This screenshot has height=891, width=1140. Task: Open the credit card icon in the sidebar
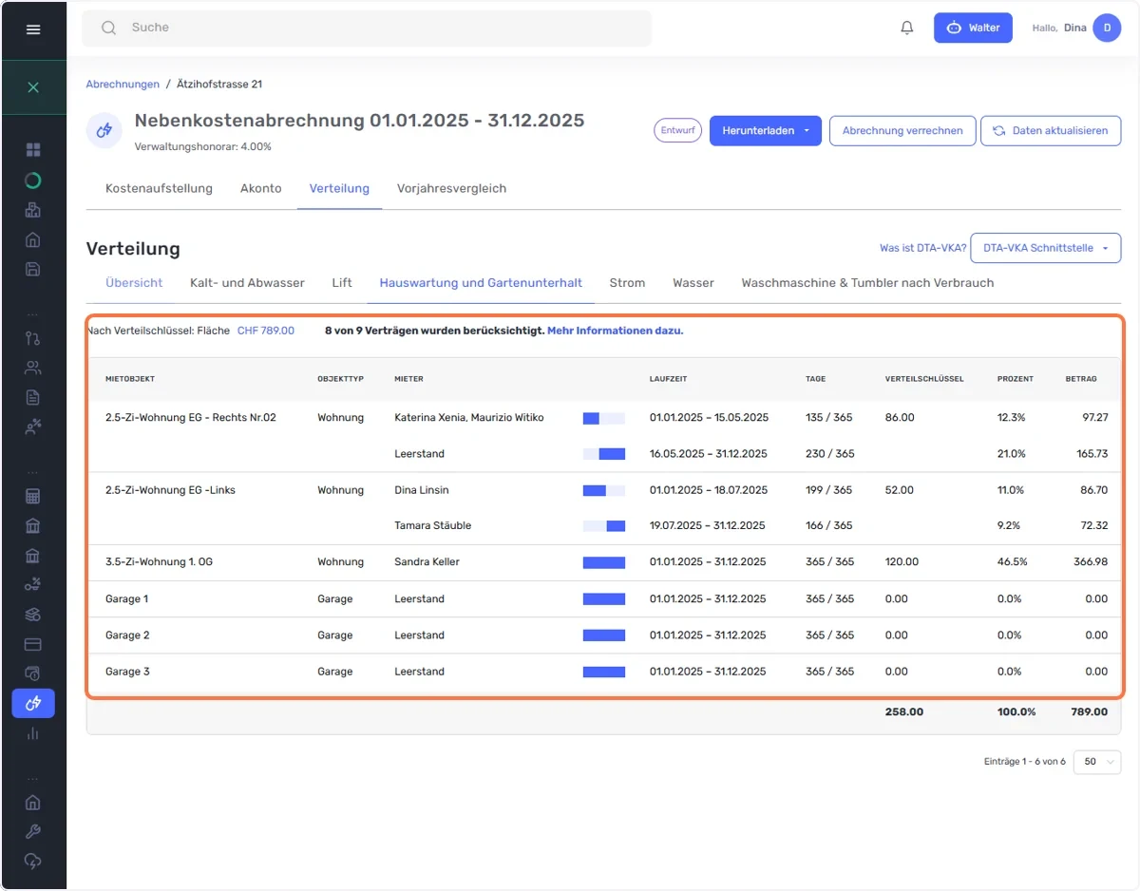click(33, 644)
